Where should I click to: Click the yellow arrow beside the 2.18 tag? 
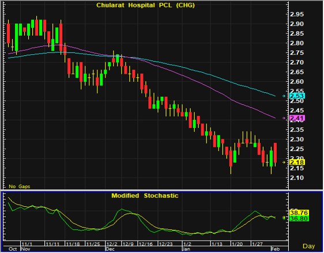click(x=284, y=163)
